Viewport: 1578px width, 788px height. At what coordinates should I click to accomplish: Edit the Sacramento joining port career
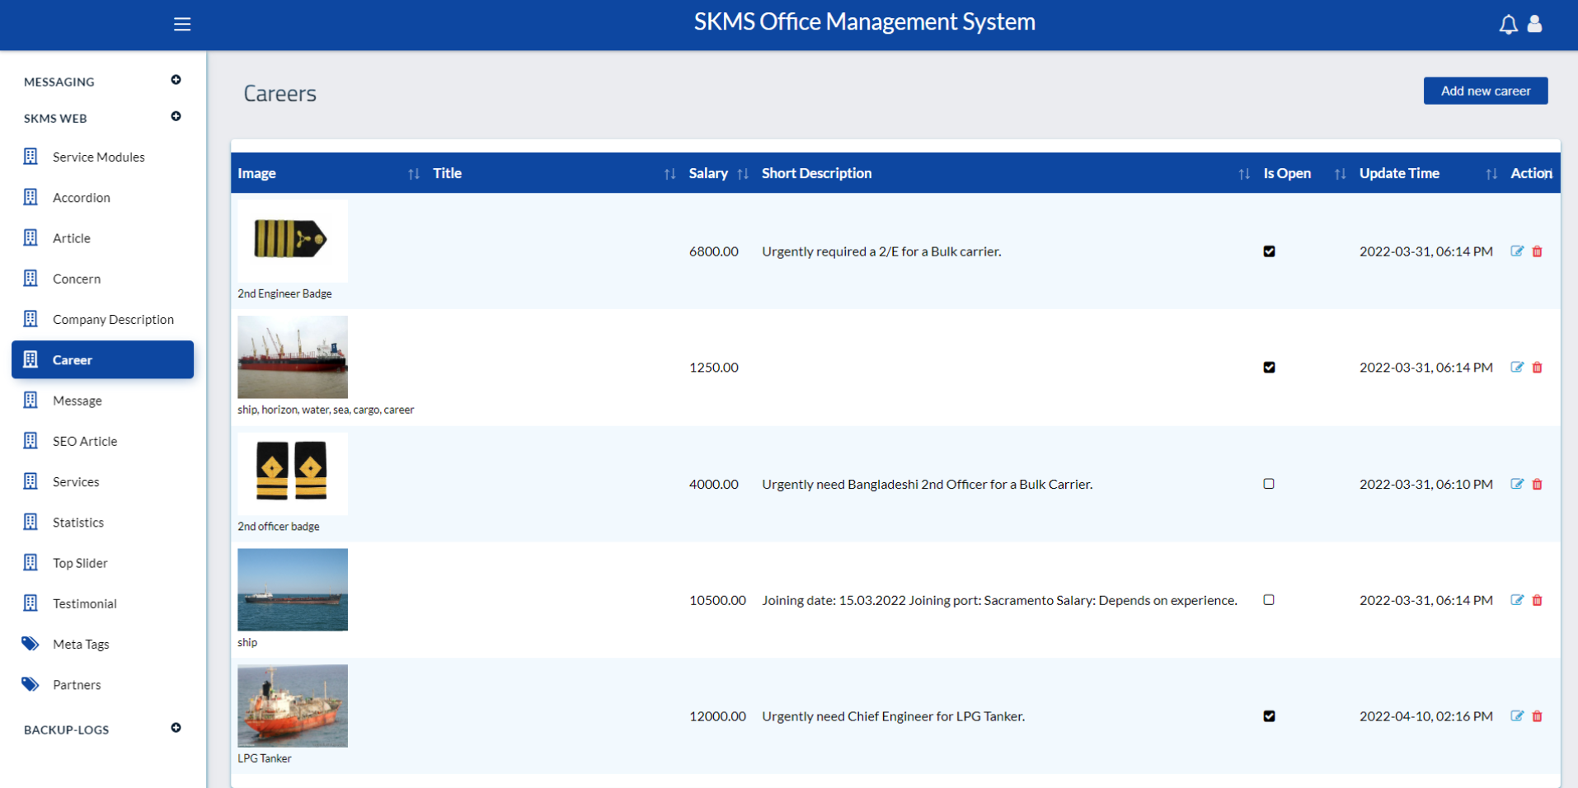pyautogui.click(x=1517, y=600)
